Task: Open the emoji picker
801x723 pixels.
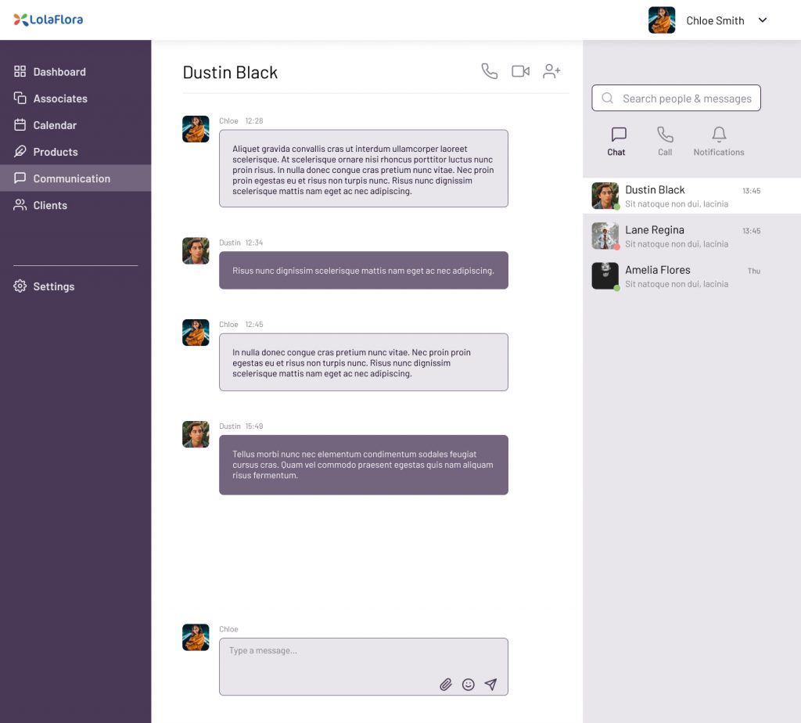Action: point(469,685)
